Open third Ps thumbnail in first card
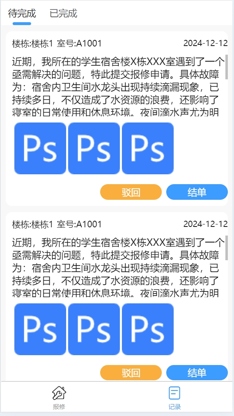234x416 pixels. click(148, 148)
